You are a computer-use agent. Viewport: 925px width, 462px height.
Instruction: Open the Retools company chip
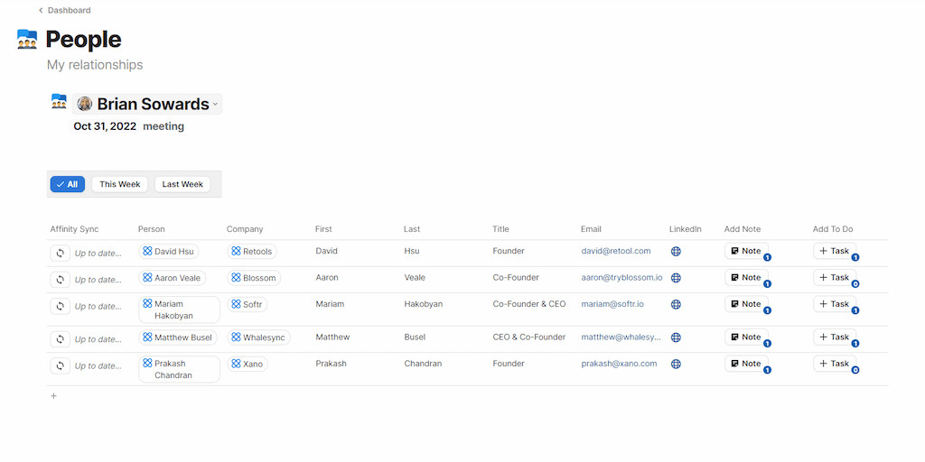click(252, 252)
